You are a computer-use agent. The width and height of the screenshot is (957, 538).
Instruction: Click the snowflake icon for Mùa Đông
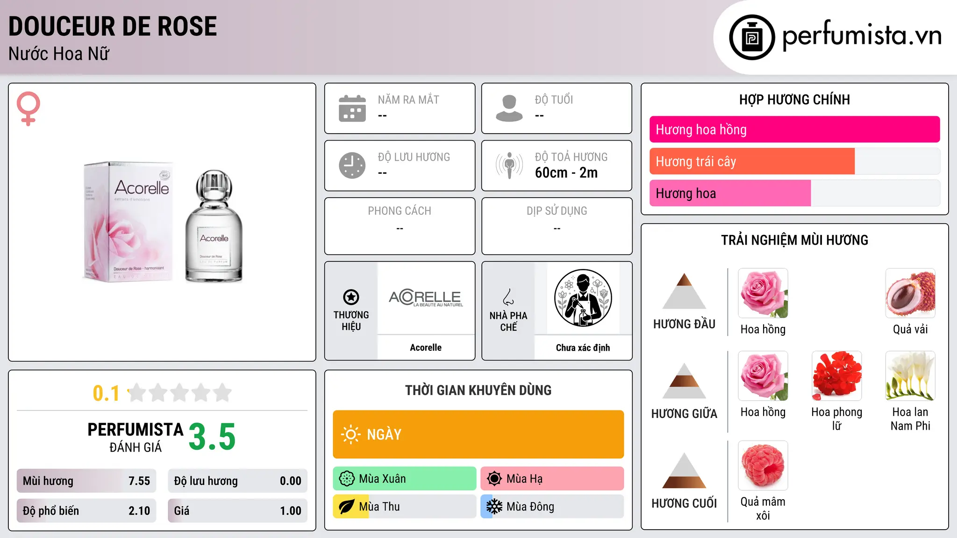tap(494, 507)
